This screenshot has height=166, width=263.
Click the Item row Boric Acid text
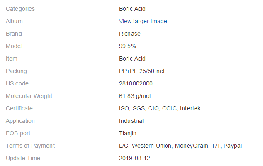(132, 59)
